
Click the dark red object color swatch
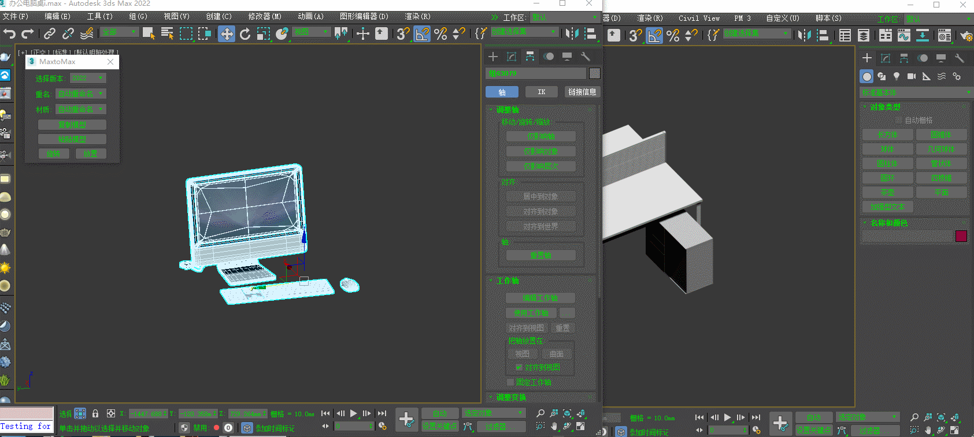(x=961, y=236)
